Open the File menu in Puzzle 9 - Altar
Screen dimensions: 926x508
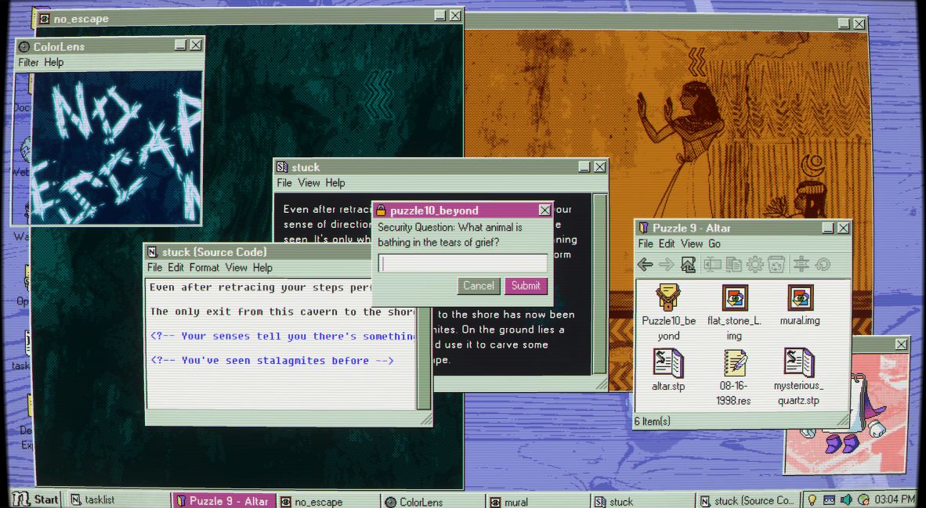click(x=646, y=243)
